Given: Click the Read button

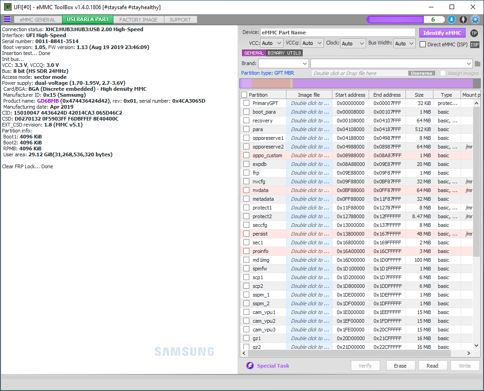Looking at the screenshot, I should pyautogui.click(x=432, y=366).
